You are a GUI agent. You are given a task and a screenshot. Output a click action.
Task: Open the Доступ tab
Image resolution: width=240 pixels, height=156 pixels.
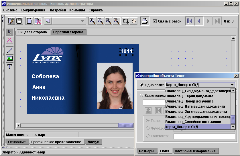[x=93, y=142]
